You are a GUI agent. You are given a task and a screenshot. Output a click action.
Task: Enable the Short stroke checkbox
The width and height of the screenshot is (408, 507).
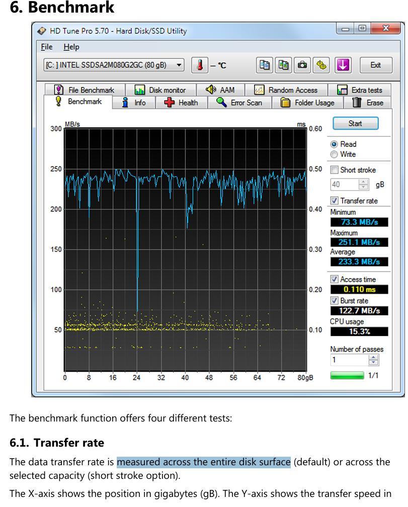(334, 170)
